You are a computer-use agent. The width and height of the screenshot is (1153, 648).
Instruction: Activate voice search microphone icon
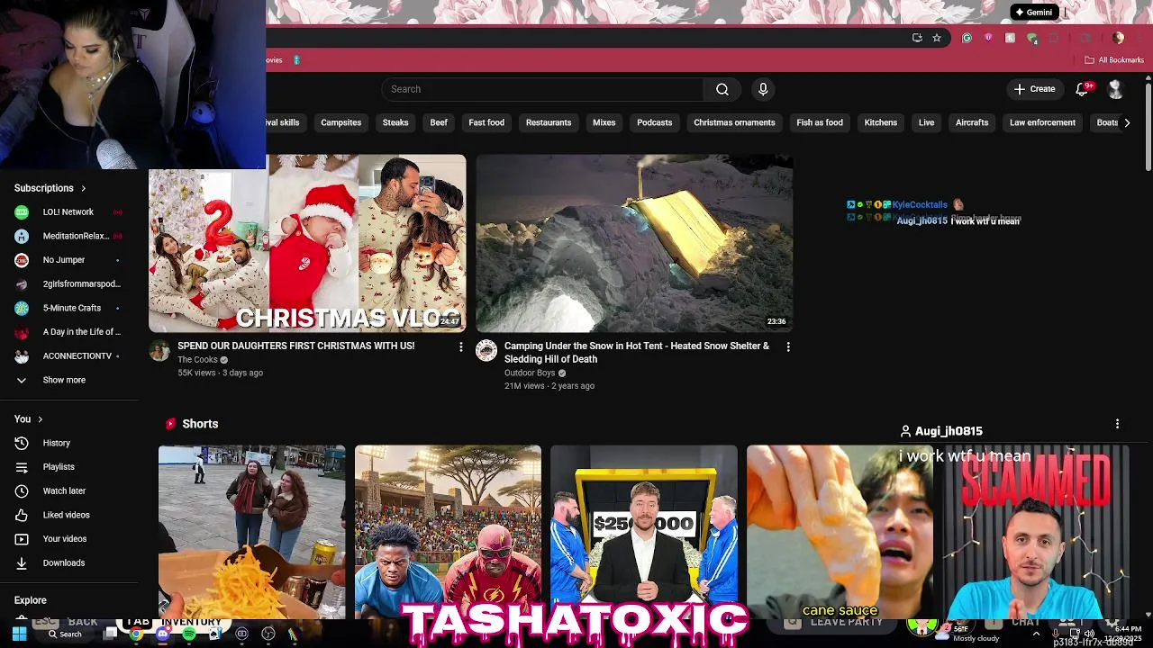pos(763,89)
